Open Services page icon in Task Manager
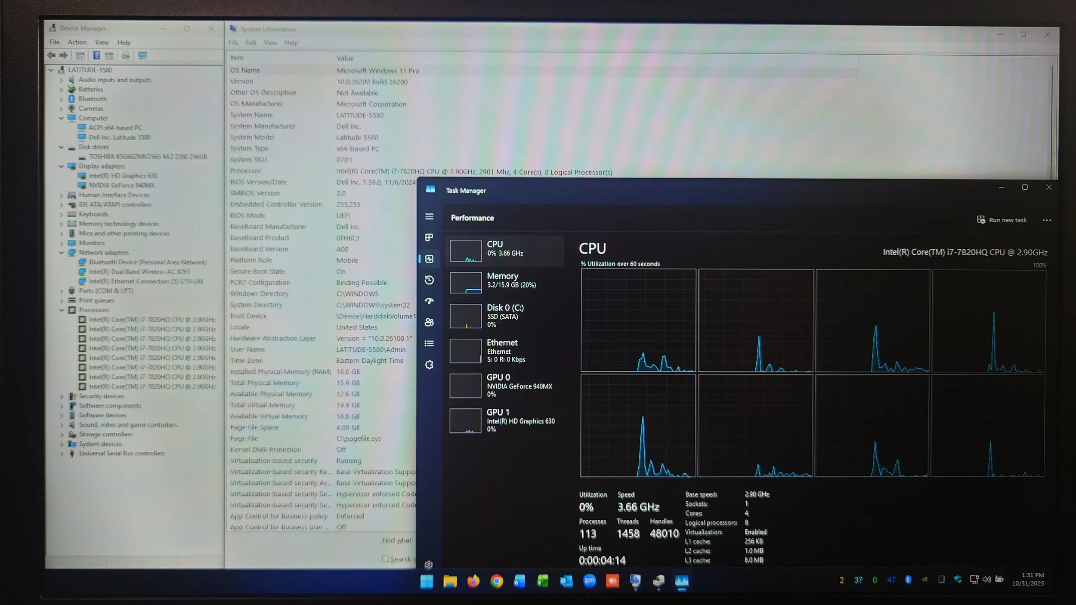 [429, 365]
